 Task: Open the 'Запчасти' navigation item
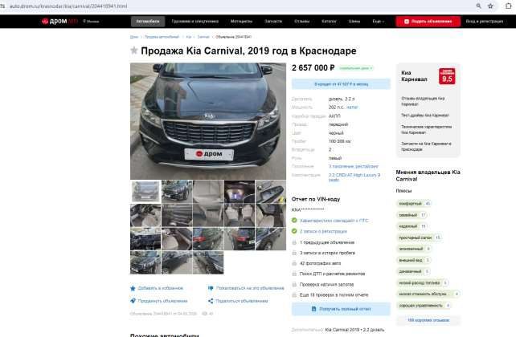tap(273, 22)
